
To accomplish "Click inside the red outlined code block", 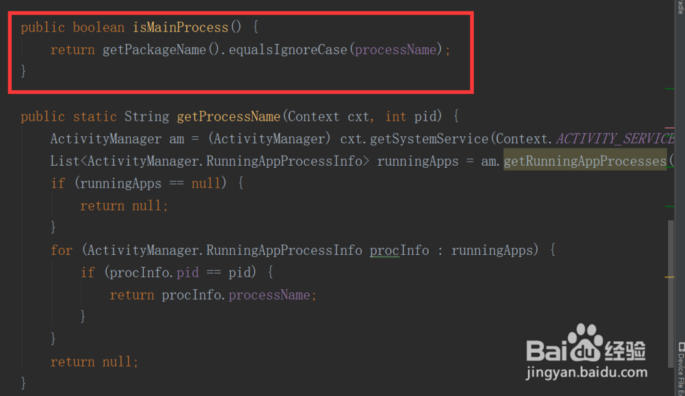I will 240,49.
